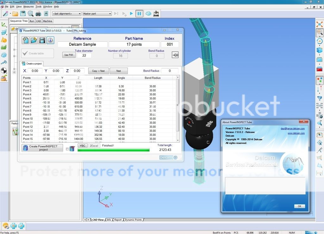This screenshot has width=324, height=234.
Task: Click the Save icon in Tube dialog
Action: pyautogui.click(x=42, y=40)
